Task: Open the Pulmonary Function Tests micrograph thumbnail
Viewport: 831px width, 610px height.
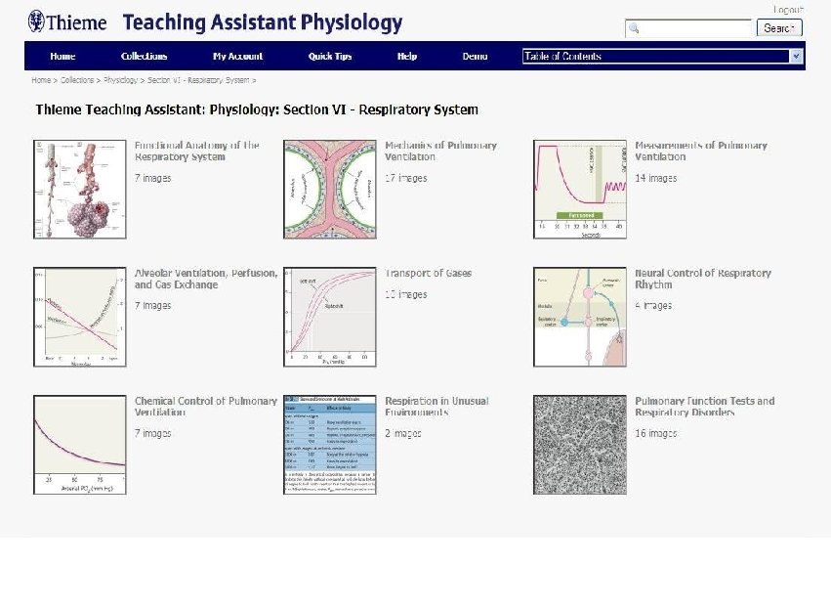Action: [580, 445]
